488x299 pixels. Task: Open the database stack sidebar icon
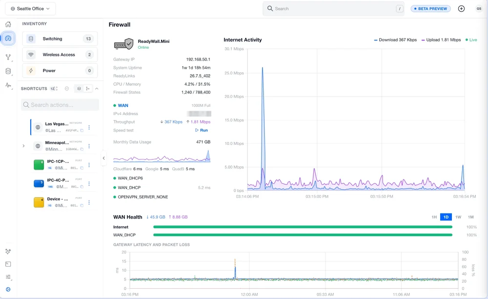8,71
